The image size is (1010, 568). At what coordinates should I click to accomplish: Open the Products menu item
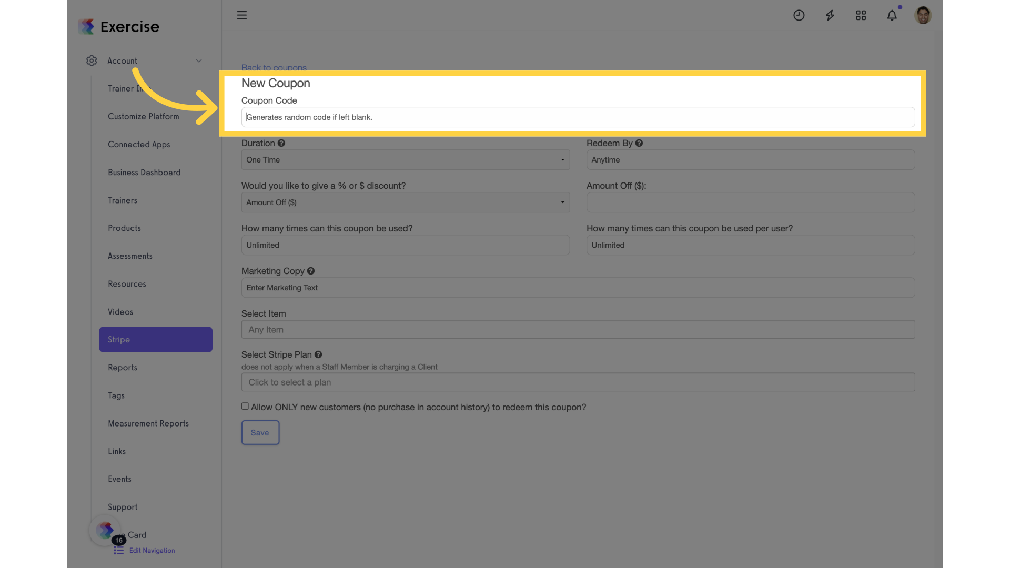pos(124,228)
